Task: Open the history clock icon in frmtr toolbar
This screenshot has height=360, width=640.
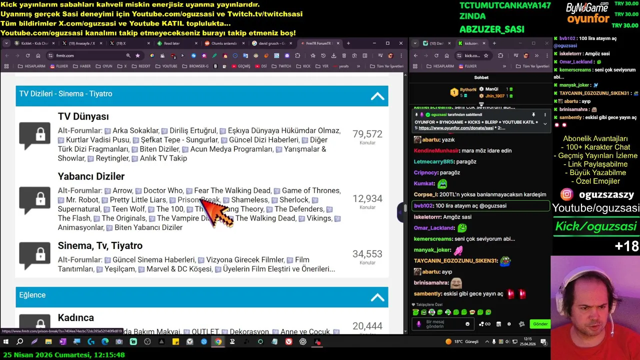Action: point(323,55)
